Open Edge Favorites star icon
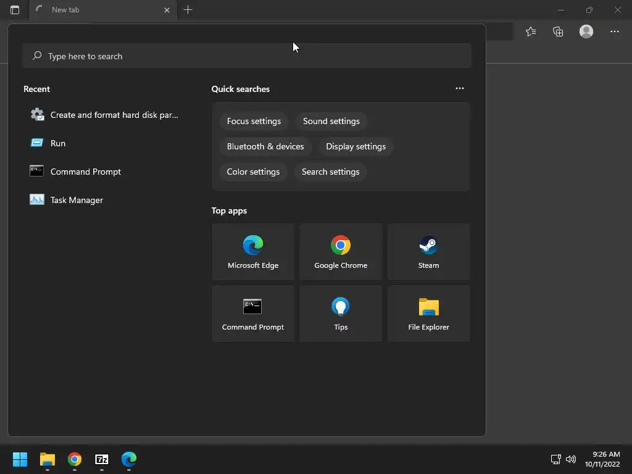The width and height of the screenshot is (632, 474). [x=531, y=31]
